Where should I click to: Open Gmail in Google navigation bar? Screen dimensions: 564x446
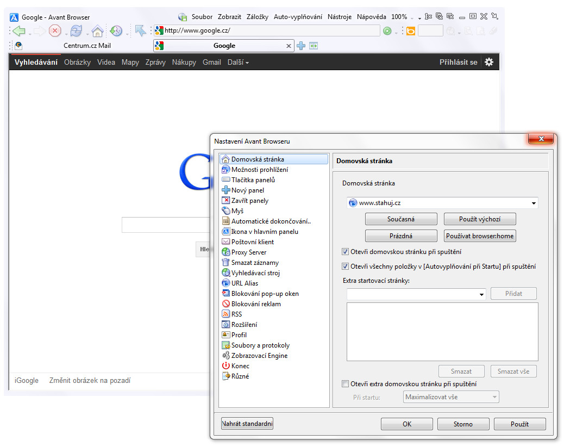pyautogui.click(x=211, y=62)
